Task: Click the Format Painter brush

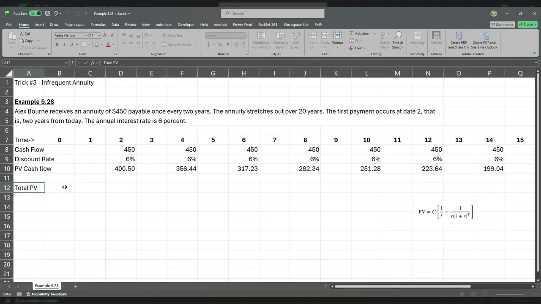Action: 21,48
